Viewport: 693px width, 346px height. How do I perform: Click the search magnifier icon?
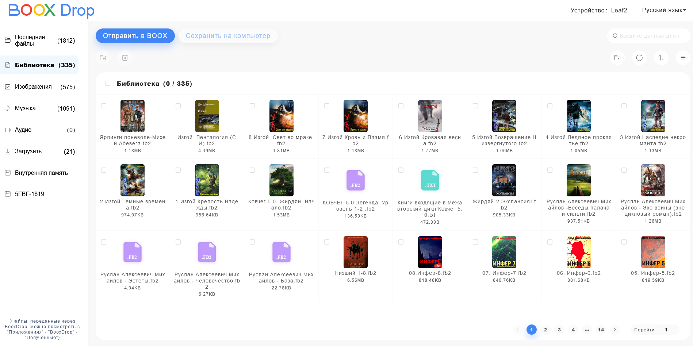pos(615,36)
